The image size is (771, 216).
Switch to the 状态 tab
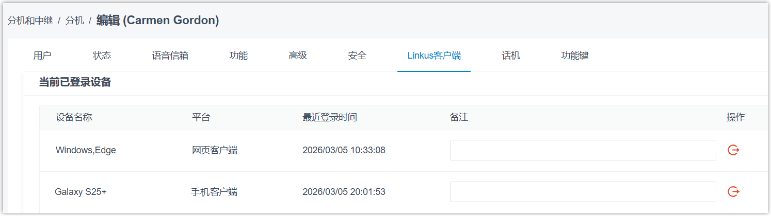coord(102,56)
